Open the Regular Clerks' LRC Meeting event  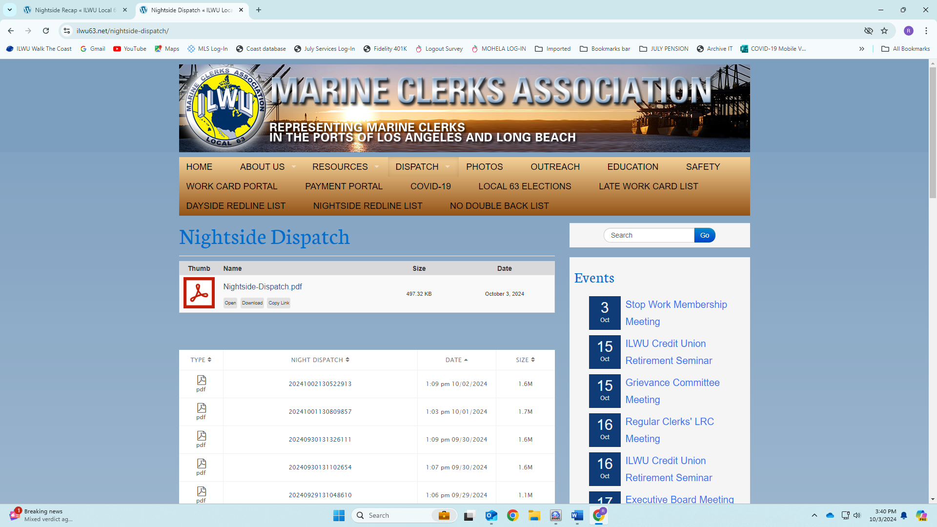coord(670,430)
